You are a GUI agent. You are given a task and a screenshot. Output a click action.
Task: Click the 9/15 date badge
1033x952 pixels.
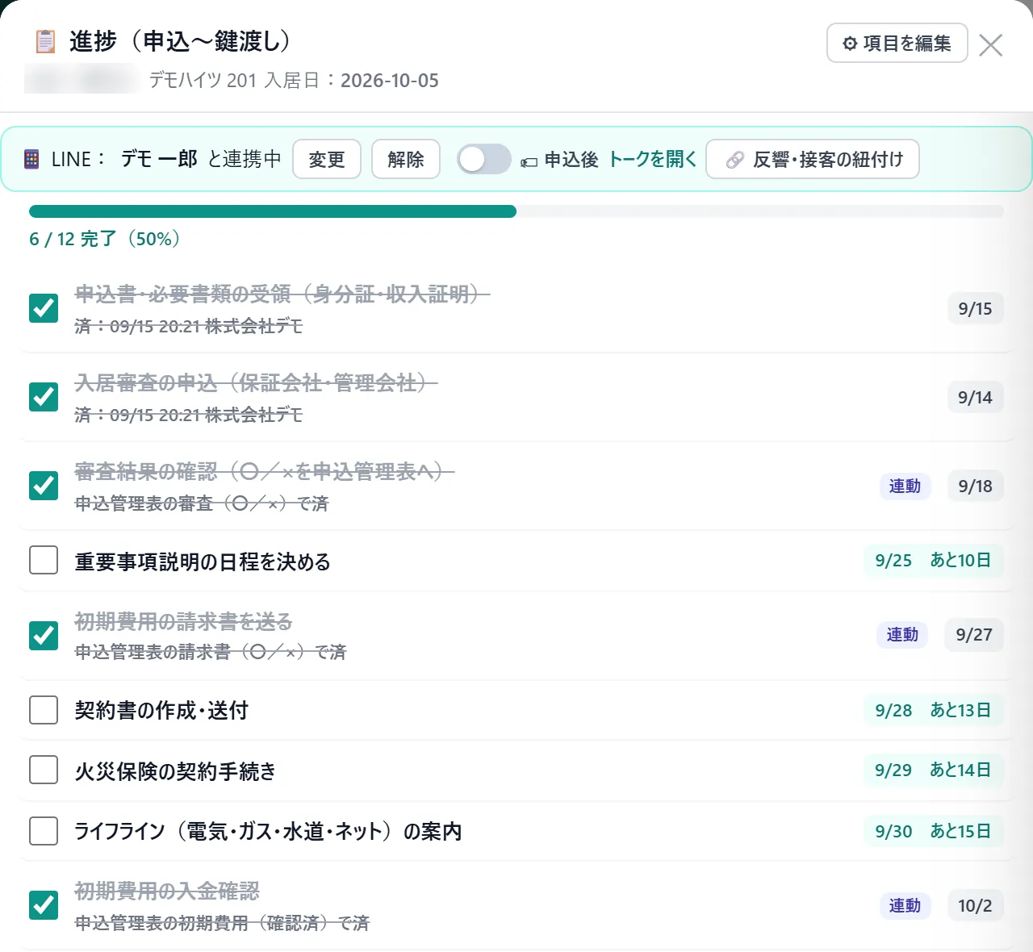[x=975, y=308]
